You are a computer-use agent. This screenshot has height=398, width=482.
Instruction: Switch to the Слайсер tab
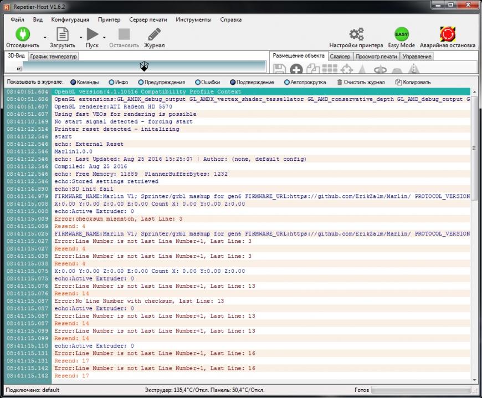(340, 57)
